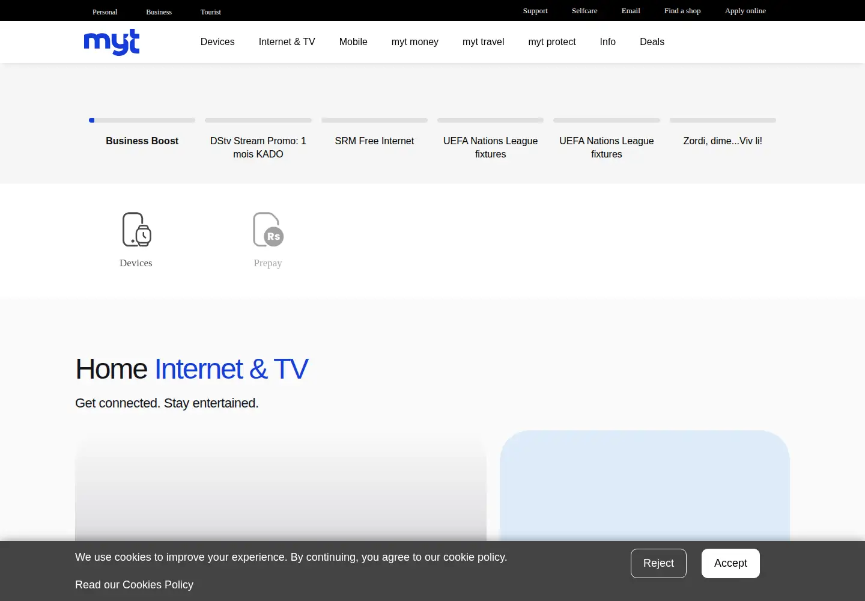Open the Mobile menu

pyautogui.click(x=353, y=42)
